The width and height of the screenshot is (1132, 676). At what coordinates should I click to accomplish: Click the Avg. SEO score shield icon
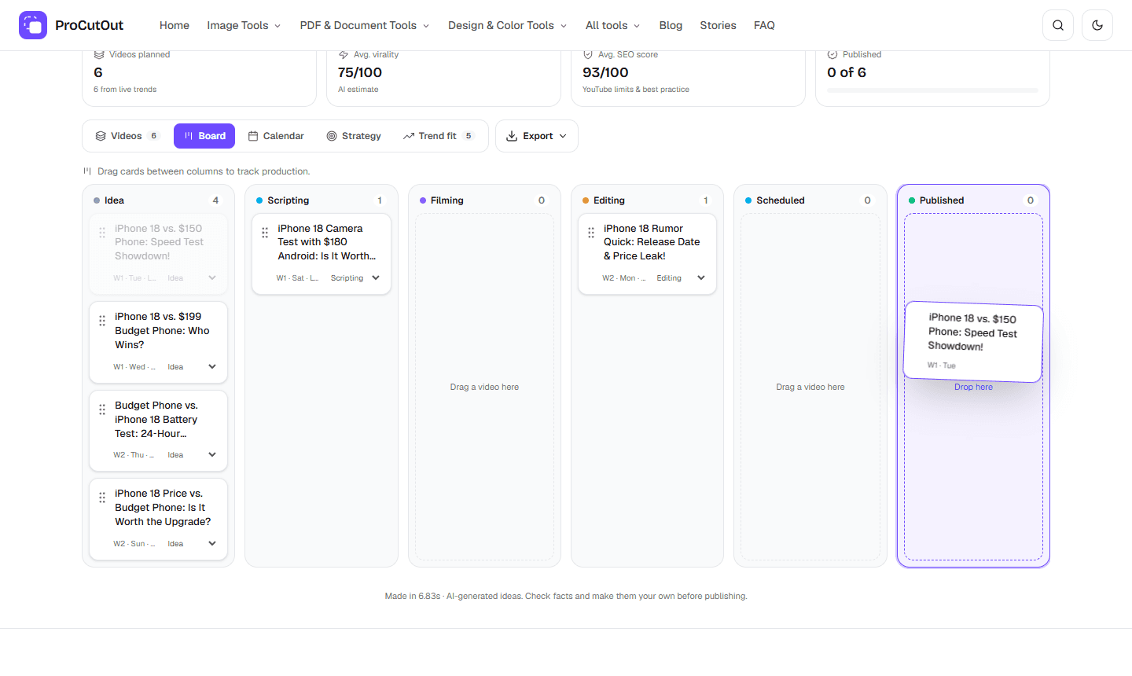point(588,54)
